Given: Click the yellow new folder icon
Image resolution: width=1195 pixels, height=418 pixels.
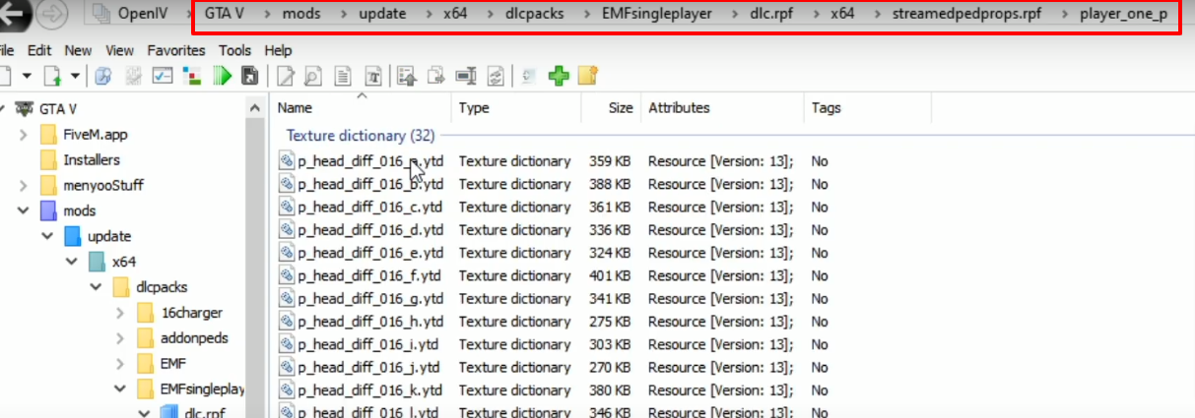Looking at the screenshot, I should point(588,76).
